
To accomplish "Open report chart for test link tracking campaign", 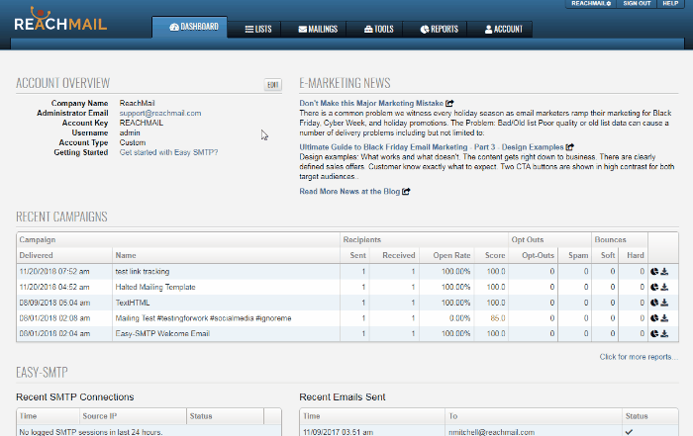I will coord(654,271).
